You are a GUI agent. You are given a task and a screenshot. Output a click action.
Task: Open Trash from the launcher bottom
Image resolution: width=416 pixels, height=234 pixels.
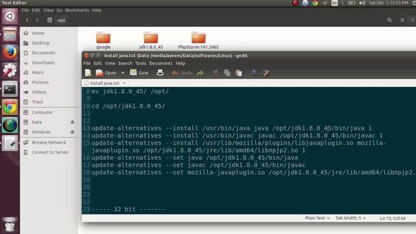[x=10, y=225]
